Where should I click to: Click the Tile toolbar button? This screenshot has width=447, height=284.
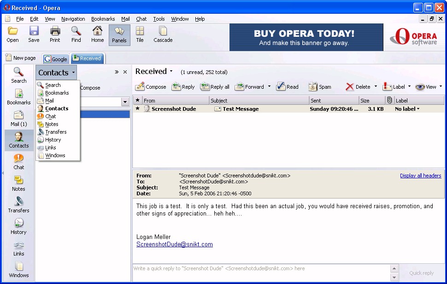(x=140, y=34)
